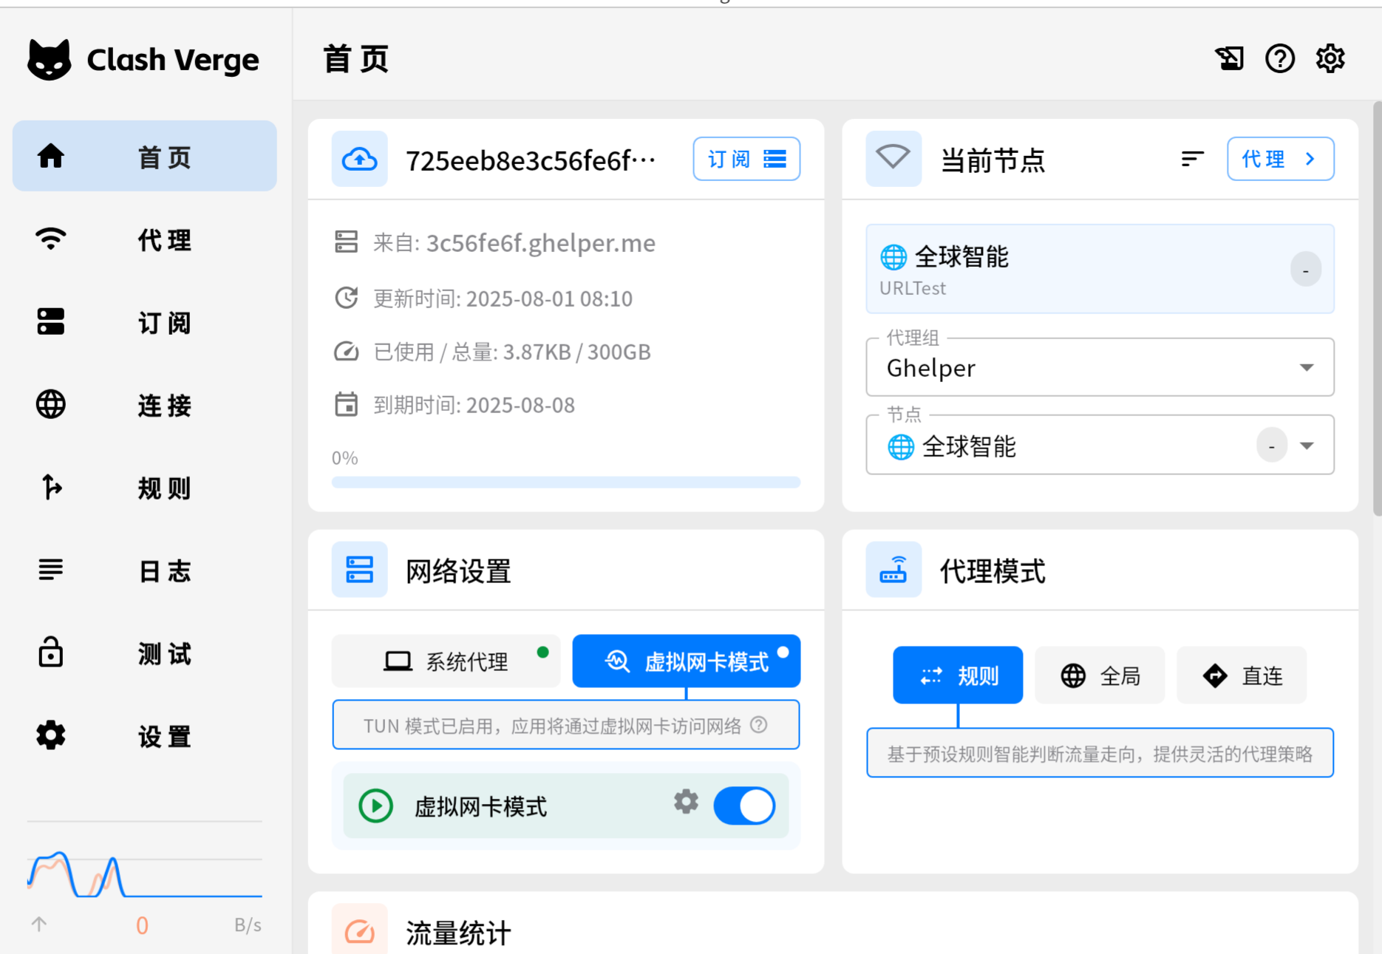This screenshot has height=954, width=1382.
Task: Expand the 节点 全球智能 dropdown
Action: (x=1100, y=445)
